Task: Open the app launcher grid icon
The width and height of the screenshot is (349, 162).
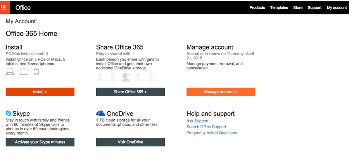Action: click(x=3, y=8)
